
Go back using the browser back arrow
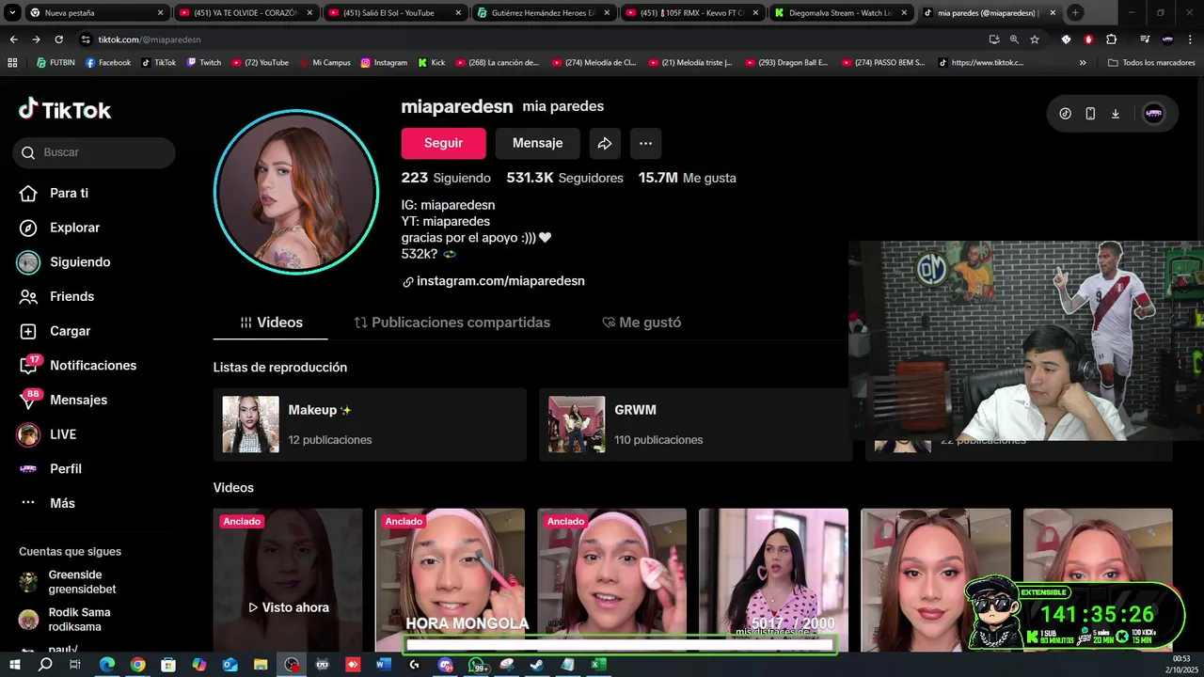(13, 39)
